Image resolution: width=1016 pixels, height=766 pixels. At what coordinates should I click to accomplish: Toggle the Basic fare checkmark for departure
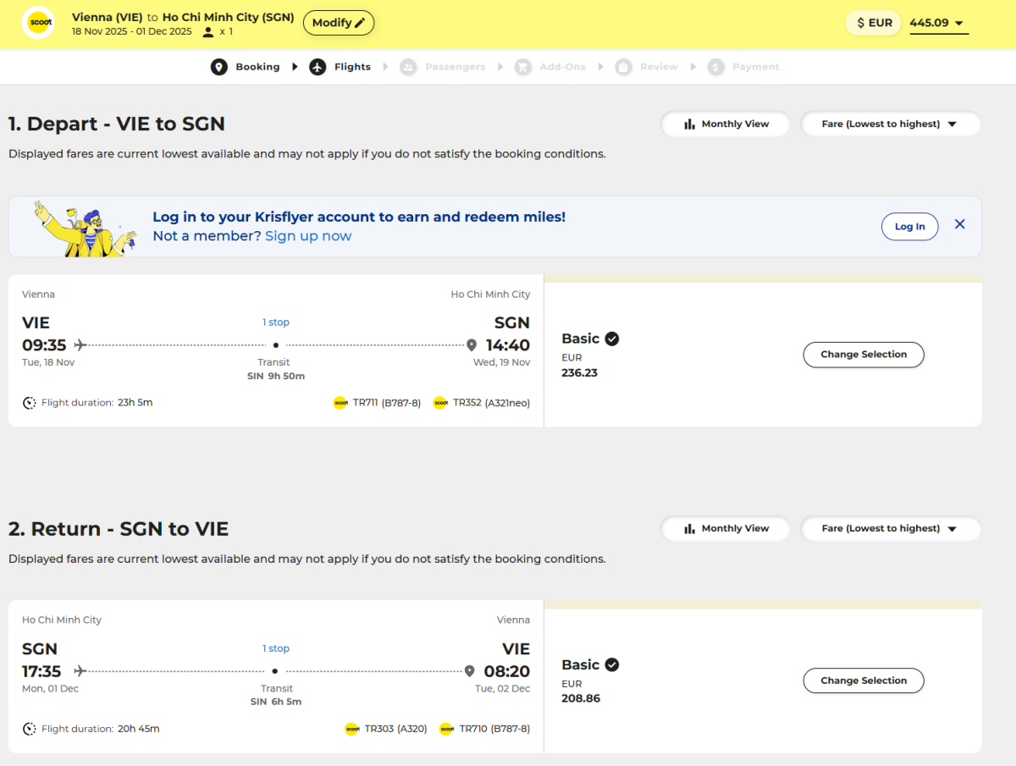point(612,339)
